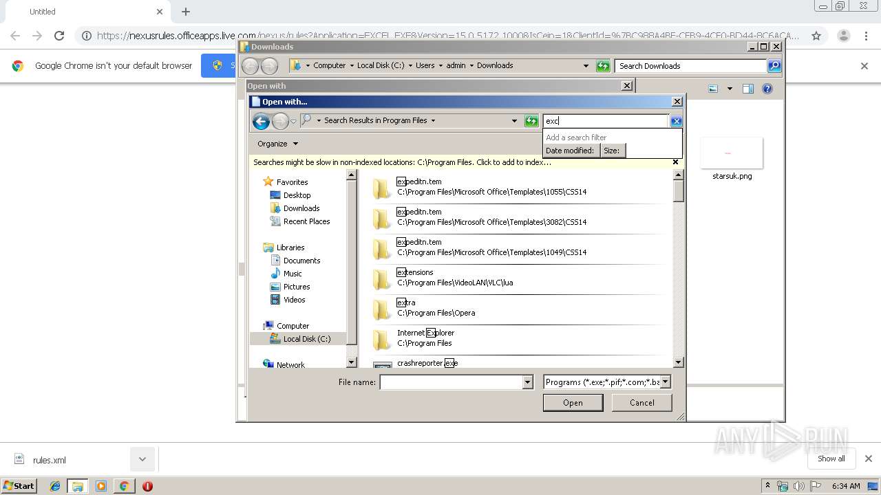Expand the File name combo box arrow

(528, 382)
